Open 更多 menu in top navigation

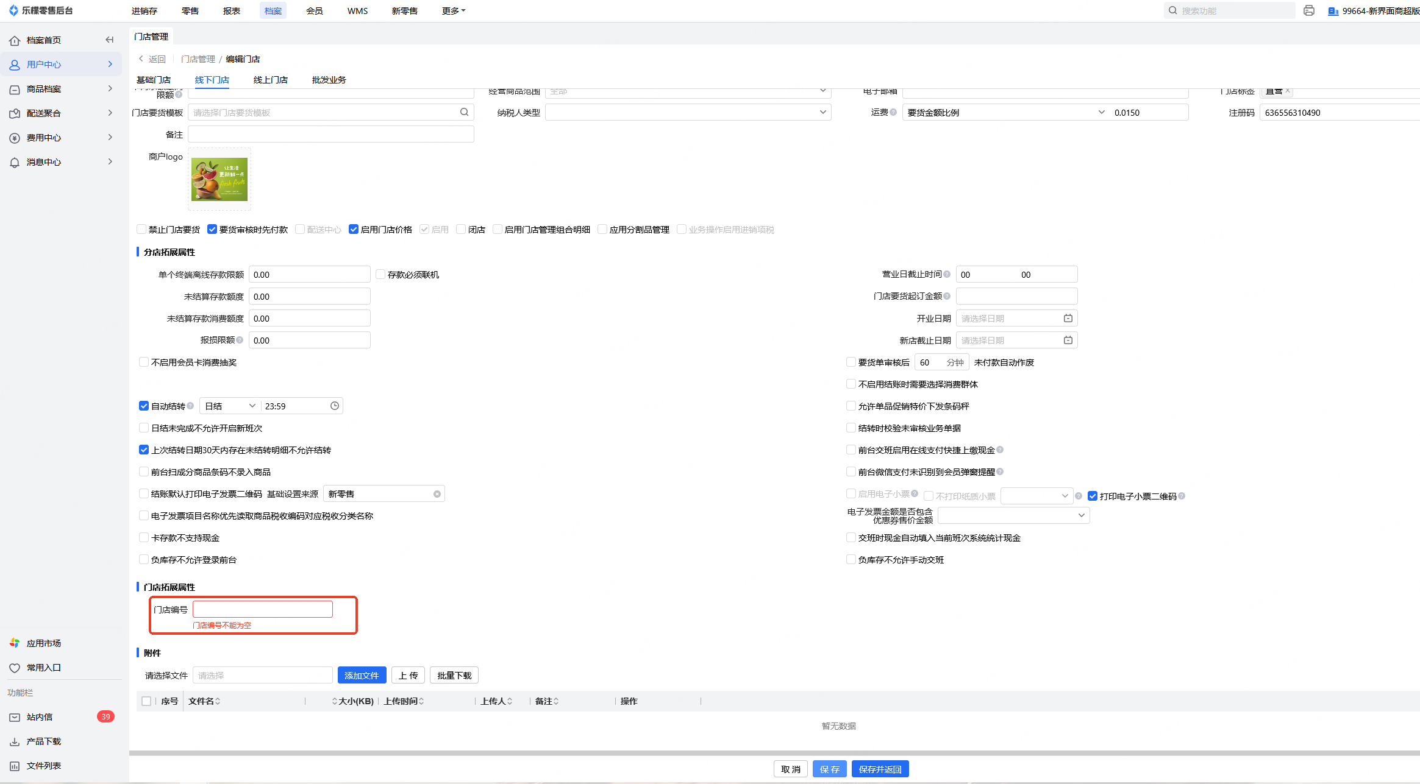click(x=453, y=10)
